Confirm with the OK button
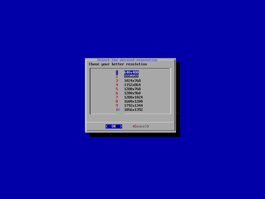This screenshot has height=199, width=265. (114, 126)
